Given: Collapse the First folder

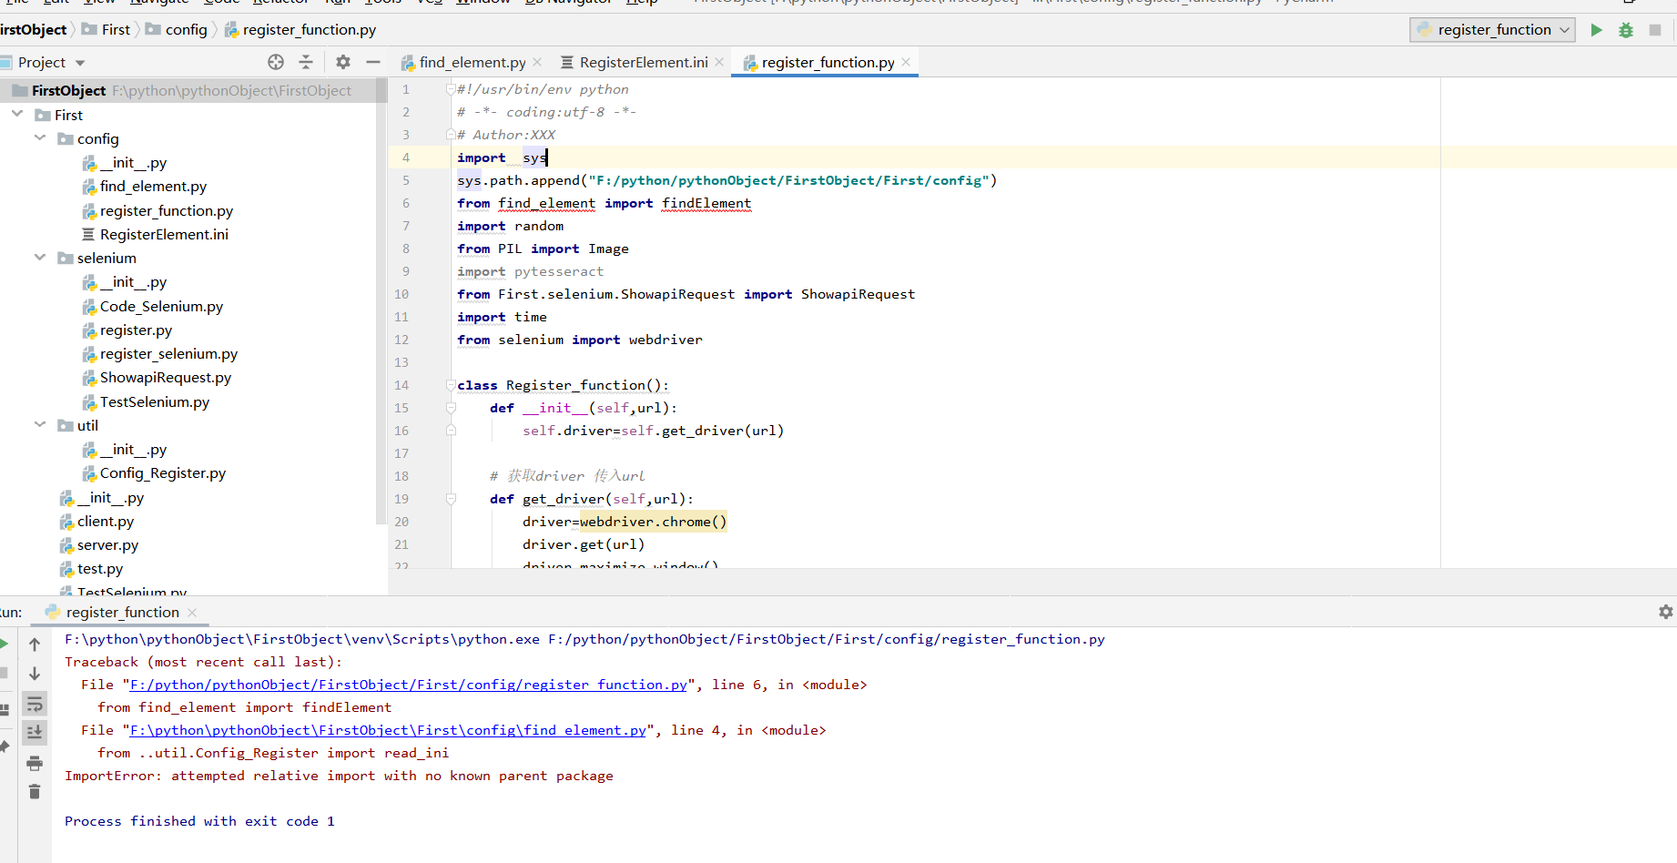Looking at the screenshot, I should pos(17,114).
